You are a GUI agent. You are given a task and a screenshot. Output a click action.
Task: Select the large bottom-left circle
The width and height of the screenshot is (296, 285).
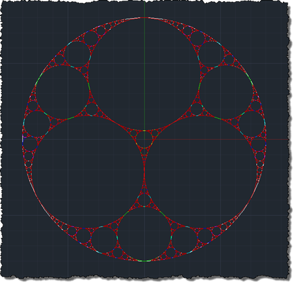[x=88, y=172]
